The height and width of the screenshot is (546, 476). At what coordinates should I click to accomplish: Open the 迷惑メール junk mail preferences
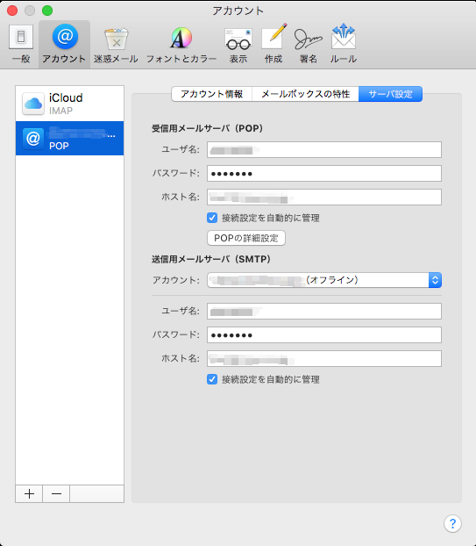coord(116,44)
